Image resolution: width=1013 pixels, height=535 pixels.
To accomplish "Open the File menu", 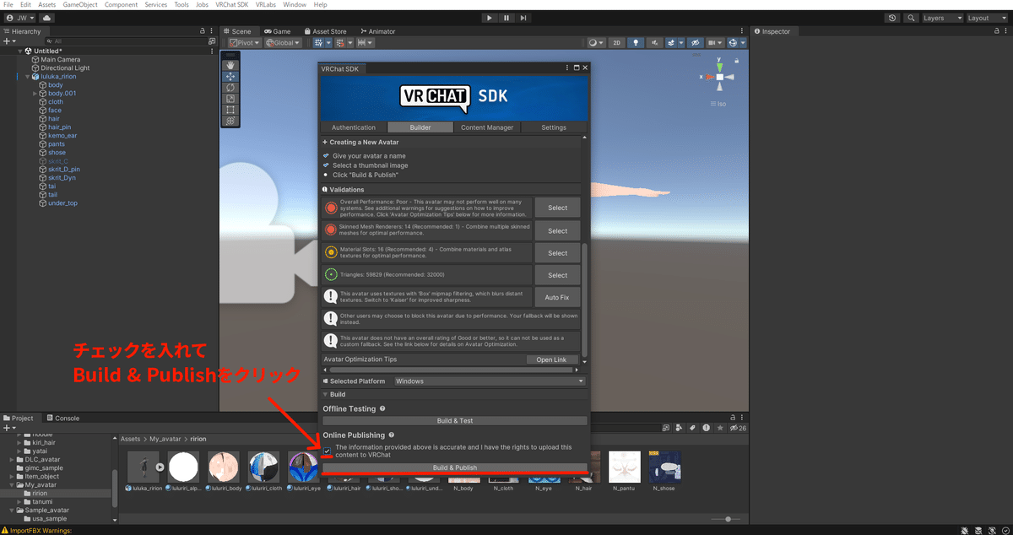I will click(8, 5).
